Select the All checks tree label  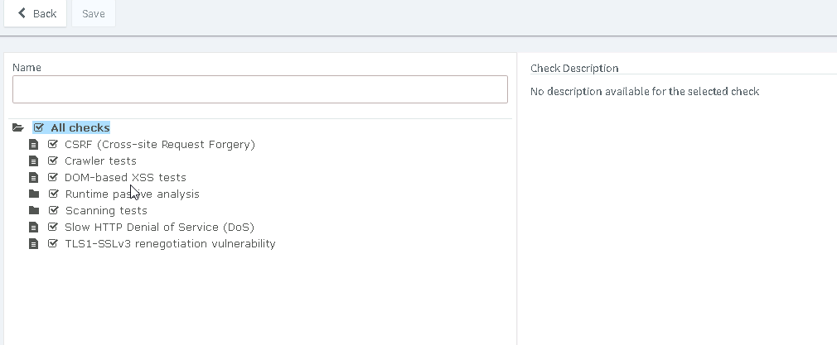pos(80,128)
